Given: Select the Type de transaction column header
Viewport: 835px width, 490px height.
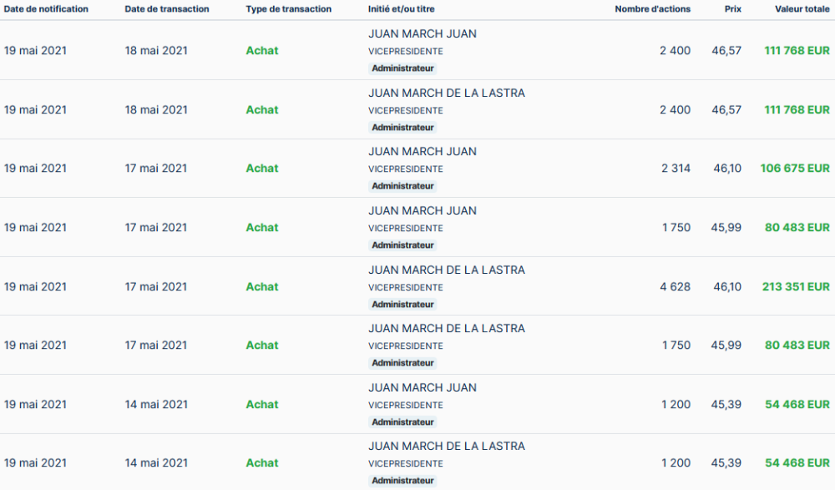Looking at the screenshot, I should click(x=288, y=9).
